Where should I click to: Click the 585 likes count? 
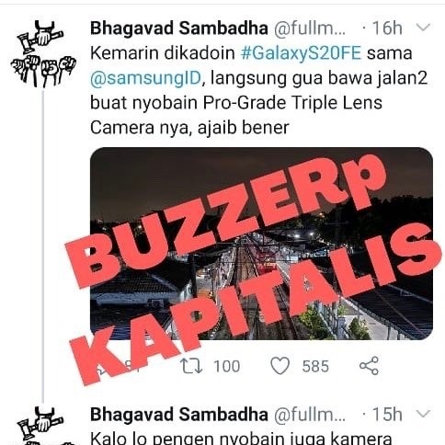click(315, 366)
